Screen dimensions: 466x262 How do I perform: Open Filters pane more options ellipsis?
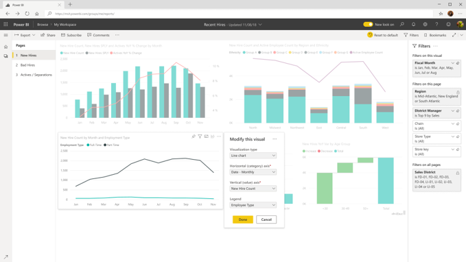coord(435,46)
